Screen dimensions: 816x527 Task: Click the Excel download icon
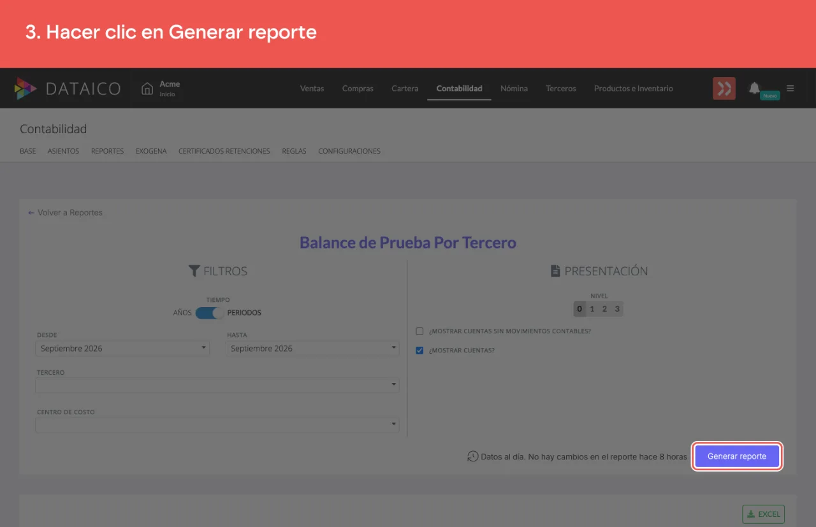click(x=751, y=514)
